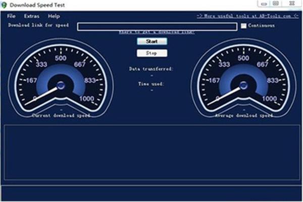The image size is (303, 202).
Task: Open the Help menu
Action: (x=54, y=16)
